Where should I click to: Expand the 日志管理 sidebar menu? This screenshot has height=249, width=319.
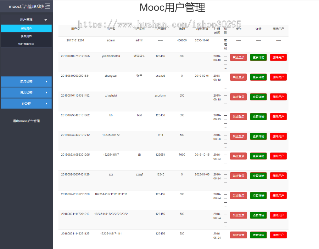coord(27,93)
